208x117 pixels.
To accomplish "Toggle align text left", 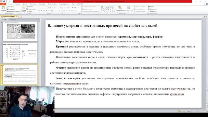I will pyautogui.click(x=64, y=11).
